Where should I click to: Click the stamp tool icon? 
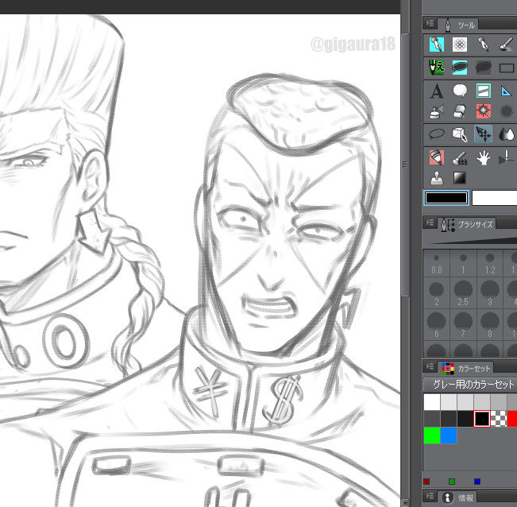436,178
